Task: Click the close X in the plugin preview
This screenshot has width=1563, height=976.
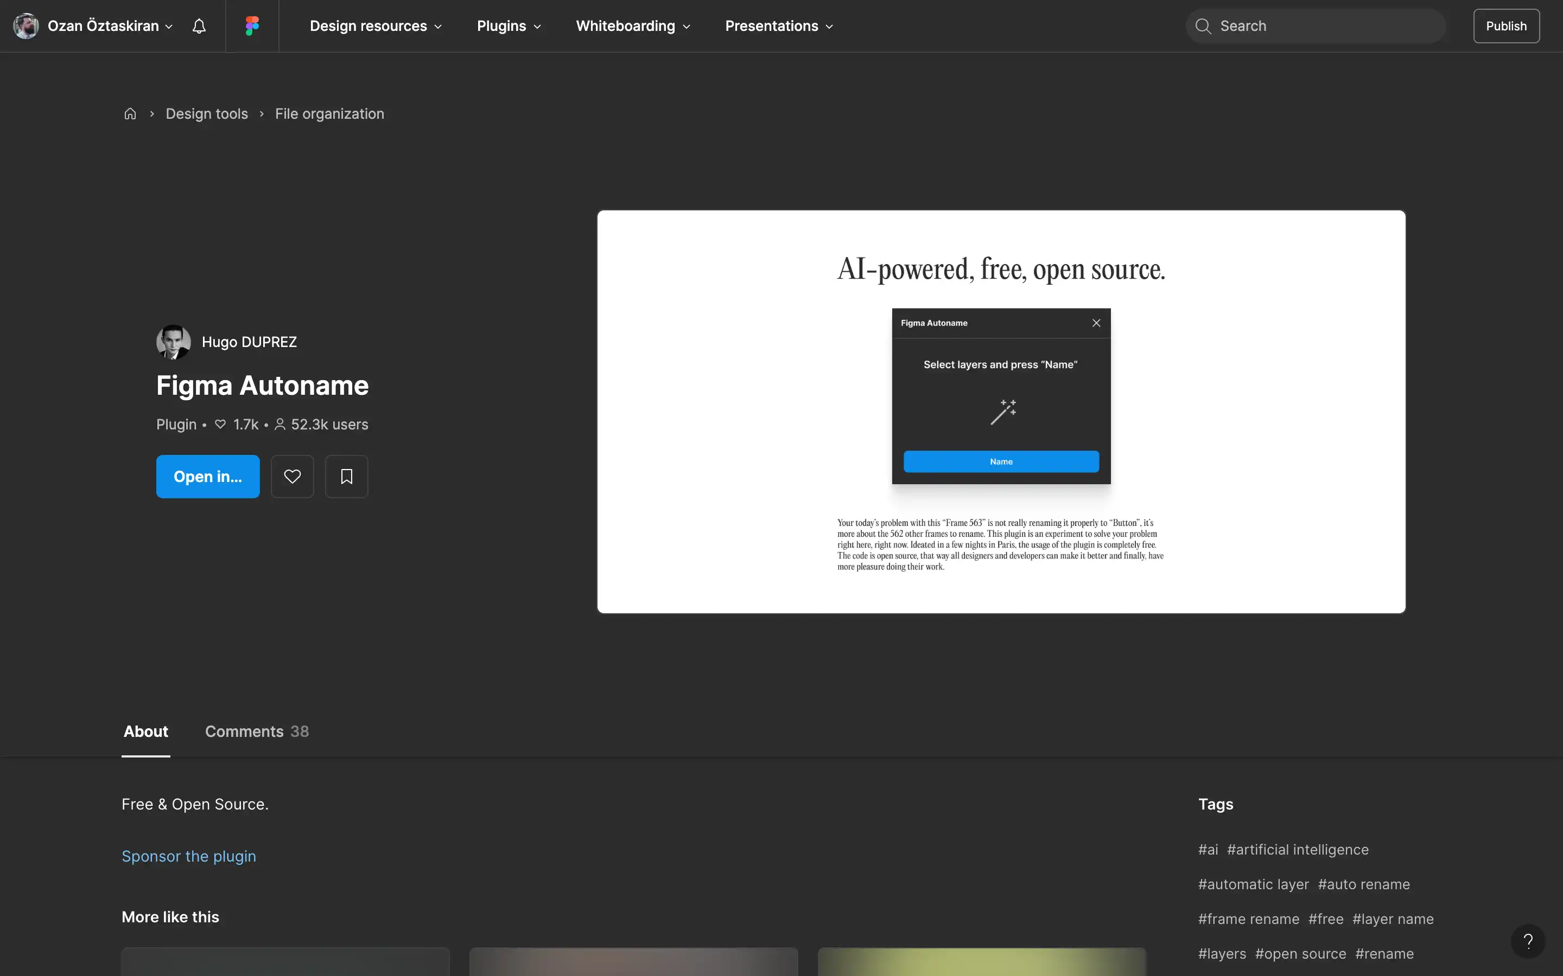Action: point(1096,323)
